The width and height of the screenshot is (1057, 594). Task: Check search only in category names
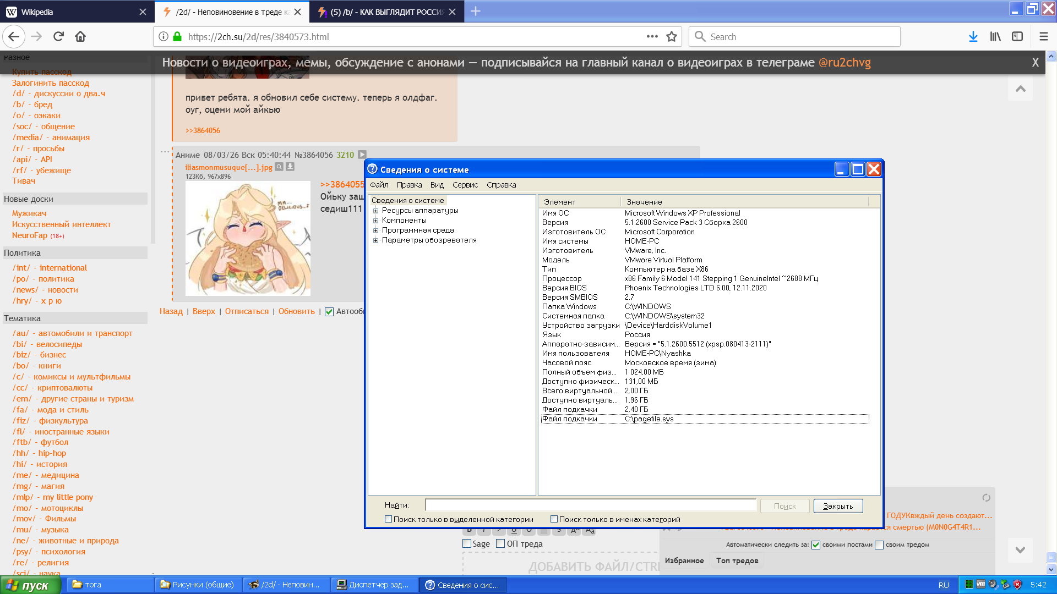click(x=554, y=519)
